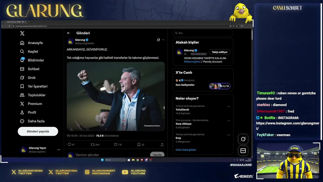Open File Explorer from the taskbar
The height and width of the screenshot is (182, 323).
pos(133,160)
